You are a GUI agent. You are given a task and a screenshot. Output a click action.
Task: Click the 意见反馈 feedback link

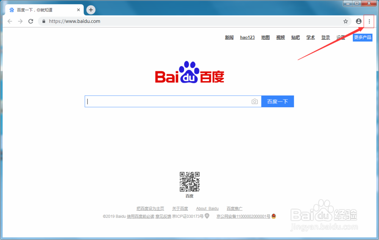tap(163, 216)
